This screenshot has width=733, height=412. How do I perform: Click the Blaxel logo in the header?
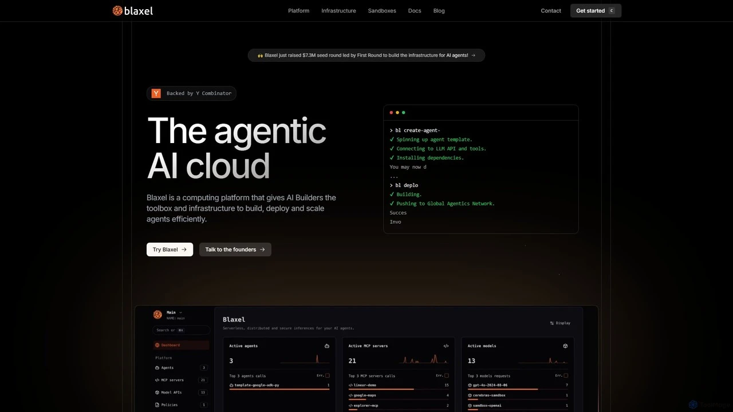[x=133, y=10]
